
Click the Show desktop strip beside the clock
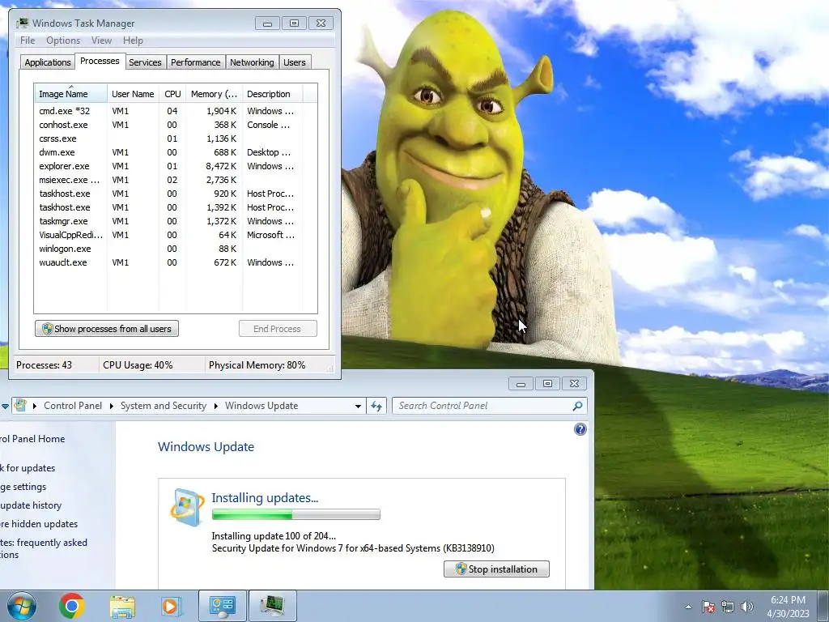(x=823, y=606)
